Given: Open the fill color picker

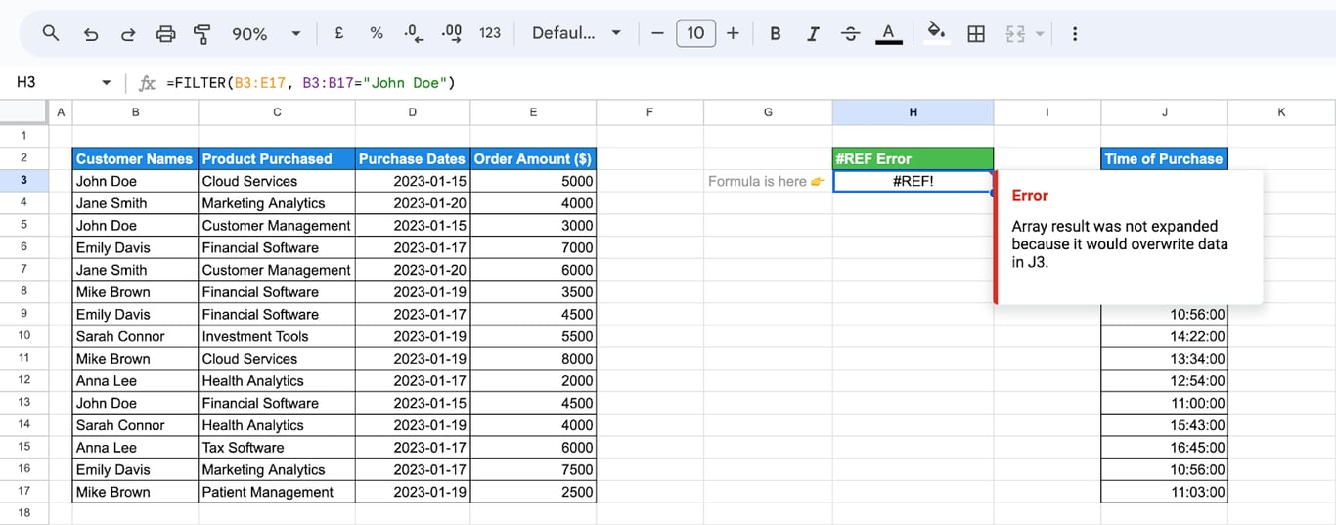Looking at the screenshot, I should click(x=936, y=33).
